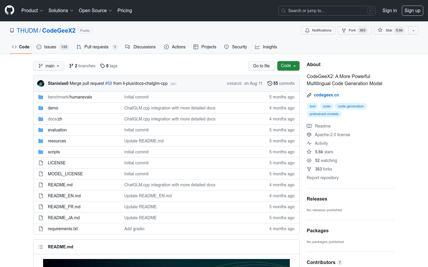Click the Go to file button
This screenshot has width=428, height=267.
coord(261,66)
